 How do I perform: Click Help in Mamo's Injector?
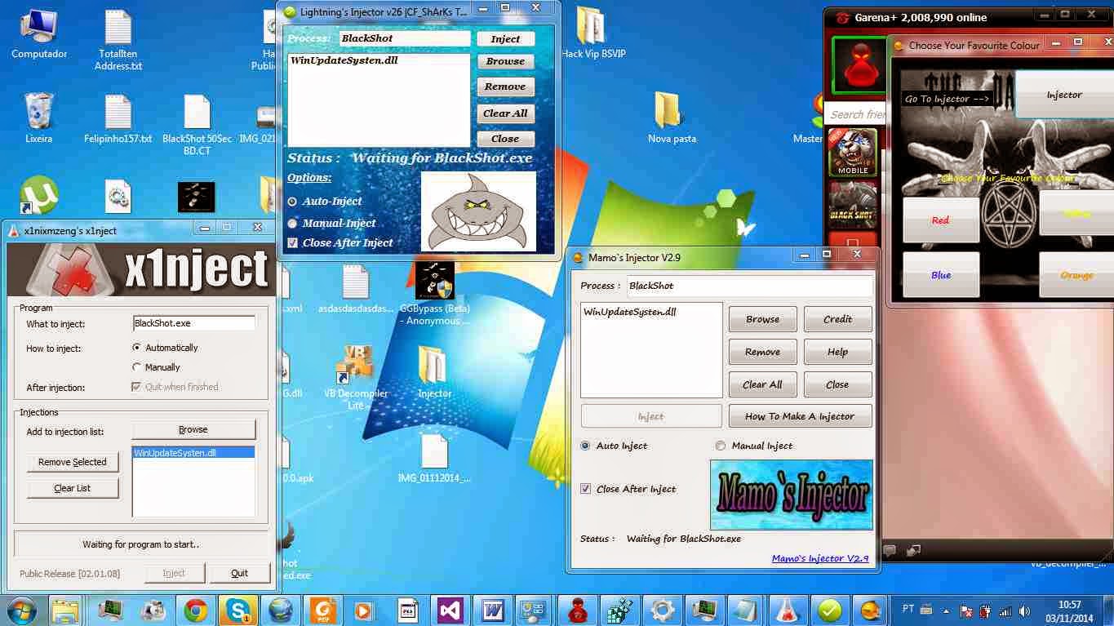click(x=837, y=352)
